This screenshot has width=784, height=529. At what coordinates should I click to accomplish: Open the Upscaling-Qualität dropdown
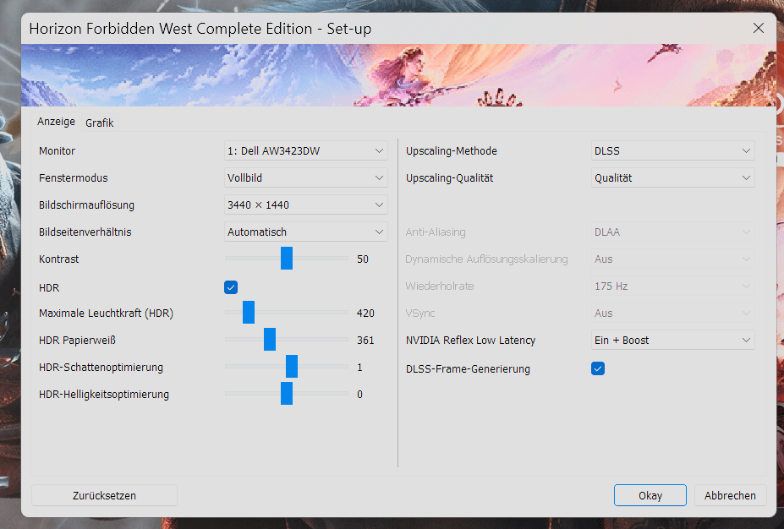click(x=672, y=177)
